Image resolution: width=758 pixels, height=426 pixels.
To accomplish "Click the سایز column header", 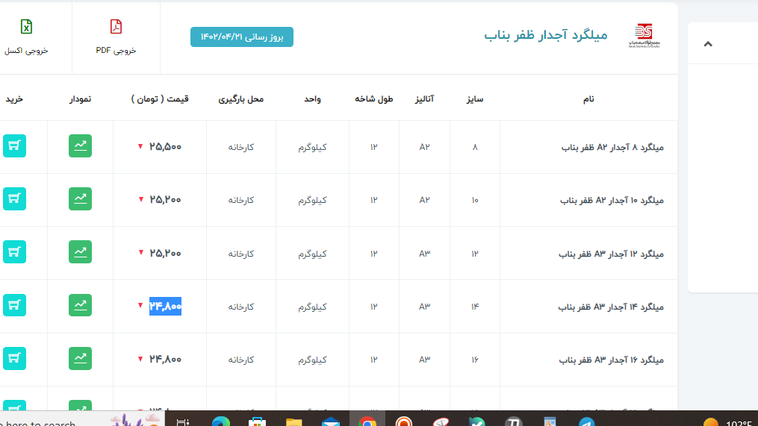I will (x=475, y=99).
